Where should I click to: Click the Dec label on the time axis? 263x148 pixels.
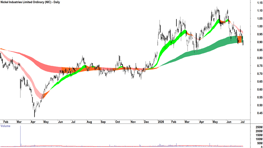(146, 122)
